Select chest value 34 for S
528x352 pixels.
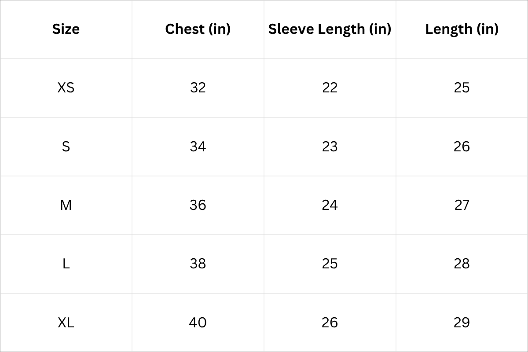click(198, 146)
